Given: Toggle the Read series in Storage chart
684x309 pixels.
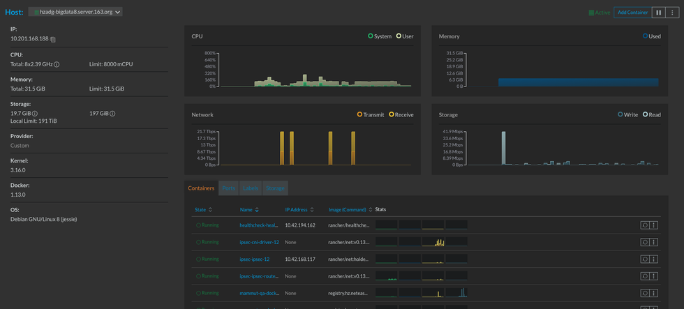Looking at the screenshot, I should click(x=652, y=114).
